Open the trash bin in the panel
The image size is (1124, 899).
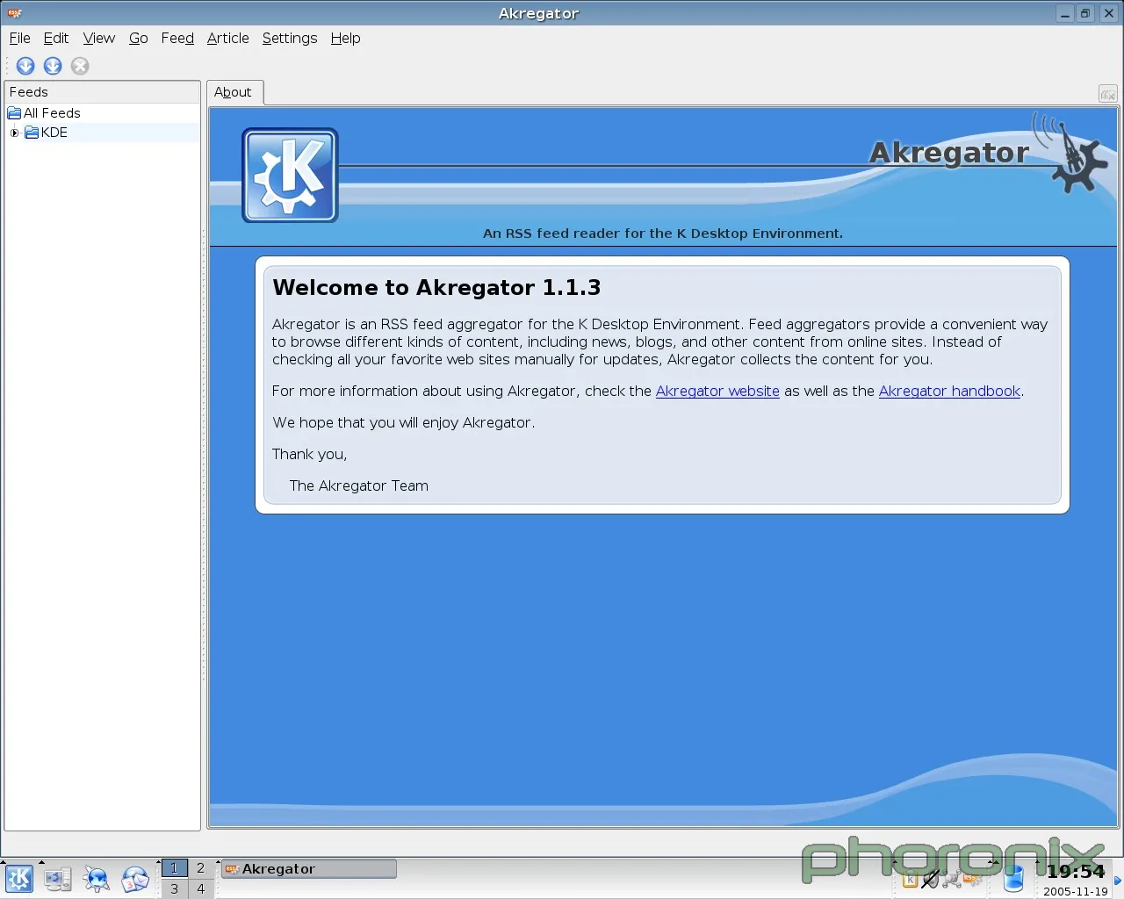pyautogui.click(x=1013, y=878)
